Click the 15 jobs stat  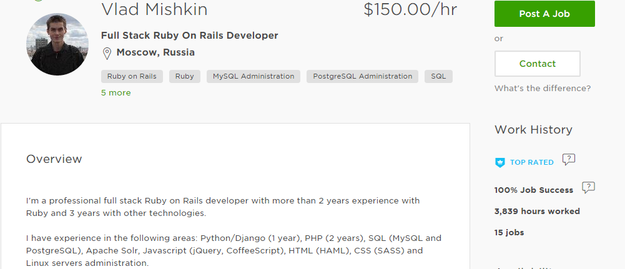pos(509,232)
